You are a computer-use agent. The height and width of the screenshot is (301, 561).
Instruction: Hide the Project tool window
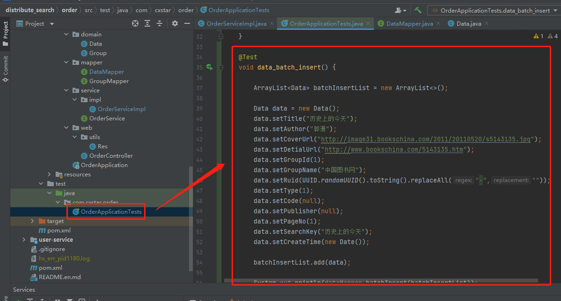(x=187, y=23)
